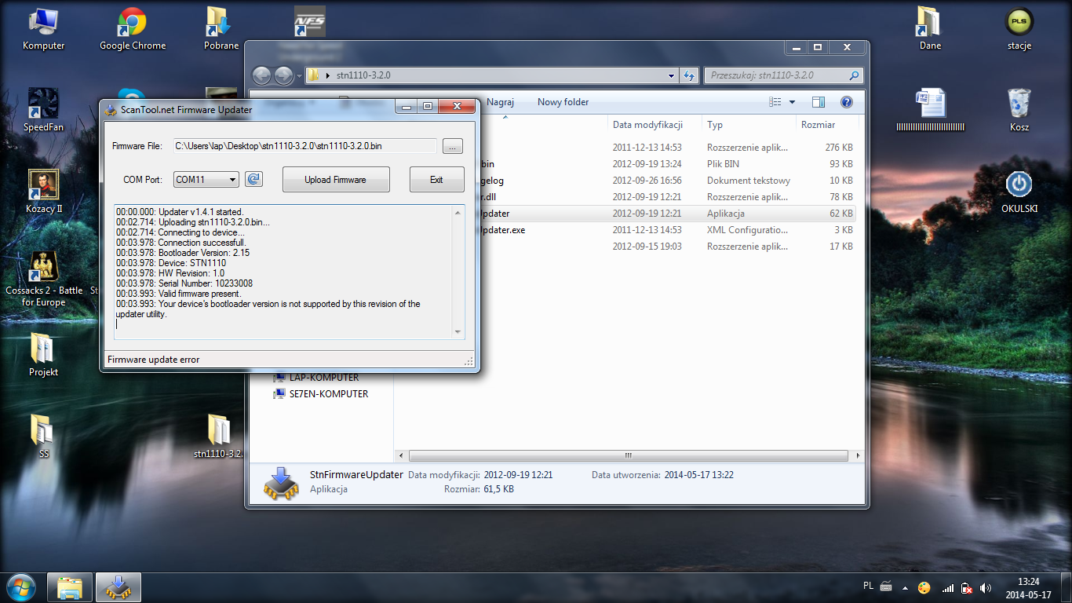
Task: Click the Windows Explorer taskbar button
Action: tap(70, 587)
